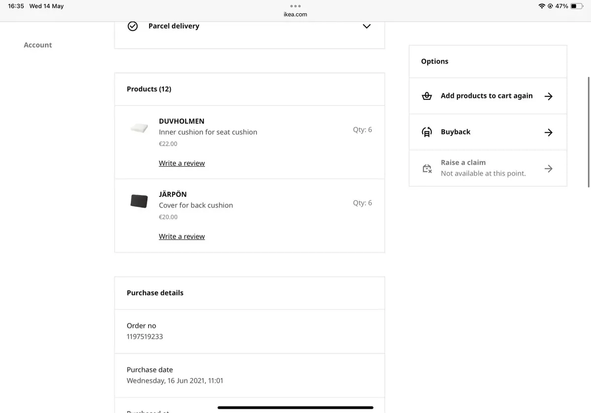Viewport: 591px width, 413px height.
Task: Tap the Wi-Fi status icon
Action: [542, 6]
